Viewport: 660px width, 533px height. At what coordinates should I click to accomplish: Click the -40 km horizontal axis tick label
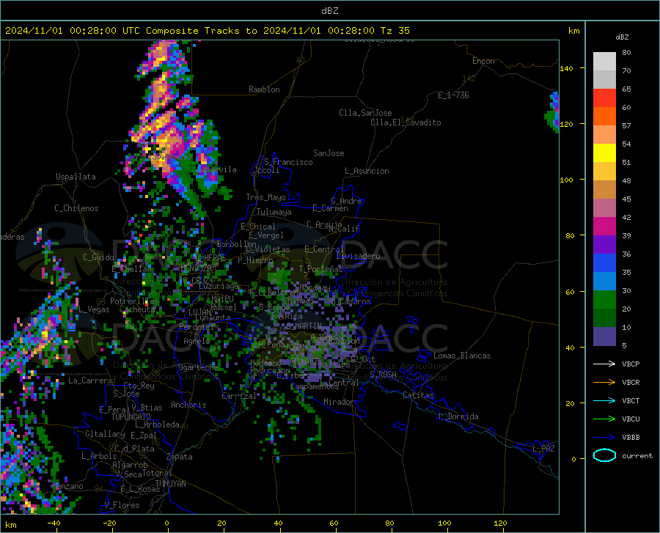(54, 523)
